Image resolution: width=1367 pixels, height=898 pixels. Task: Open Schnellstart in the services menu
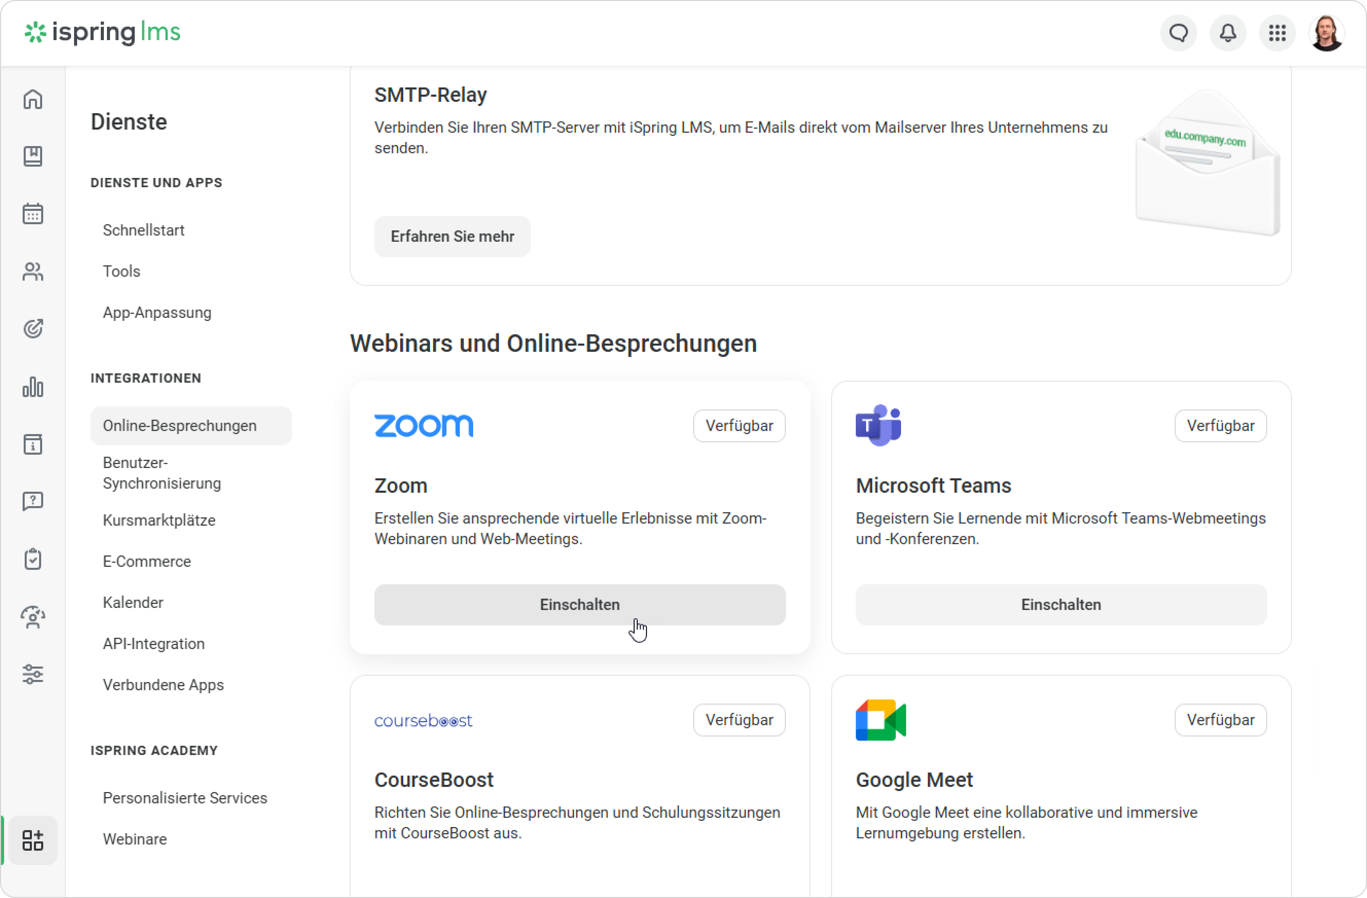[143, 230]
